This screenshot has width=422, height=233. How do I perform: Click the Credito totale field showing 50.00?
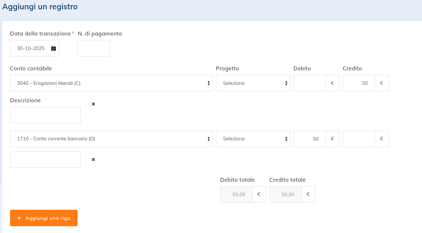click(x=286, y=194)
